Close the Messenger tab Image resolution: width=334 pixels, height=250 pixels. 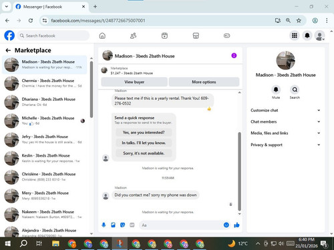click(x=83, y=7)
